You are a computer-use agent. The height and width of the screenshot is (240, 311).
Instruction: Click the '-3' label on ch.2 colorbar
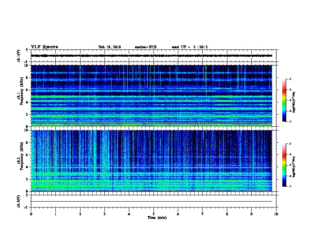290,144
